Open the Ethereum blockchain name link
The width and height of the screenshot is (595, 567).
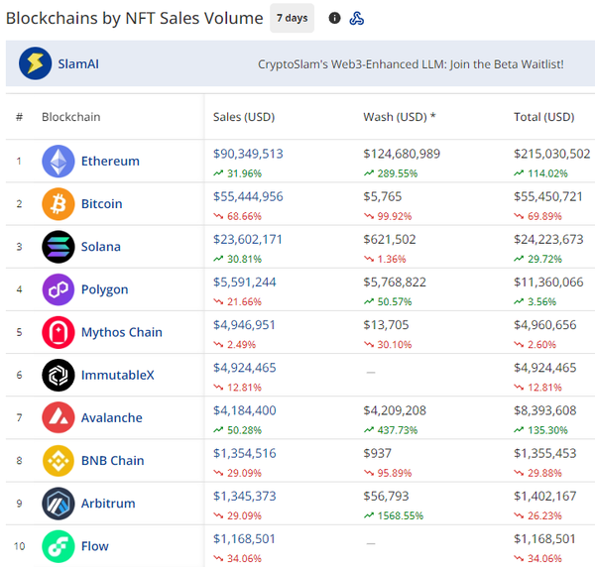110,162
